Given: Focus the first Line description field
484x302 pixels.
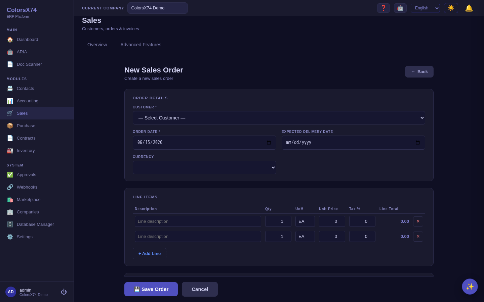Looking at the screenshot, I should click(x=198, y=221).
